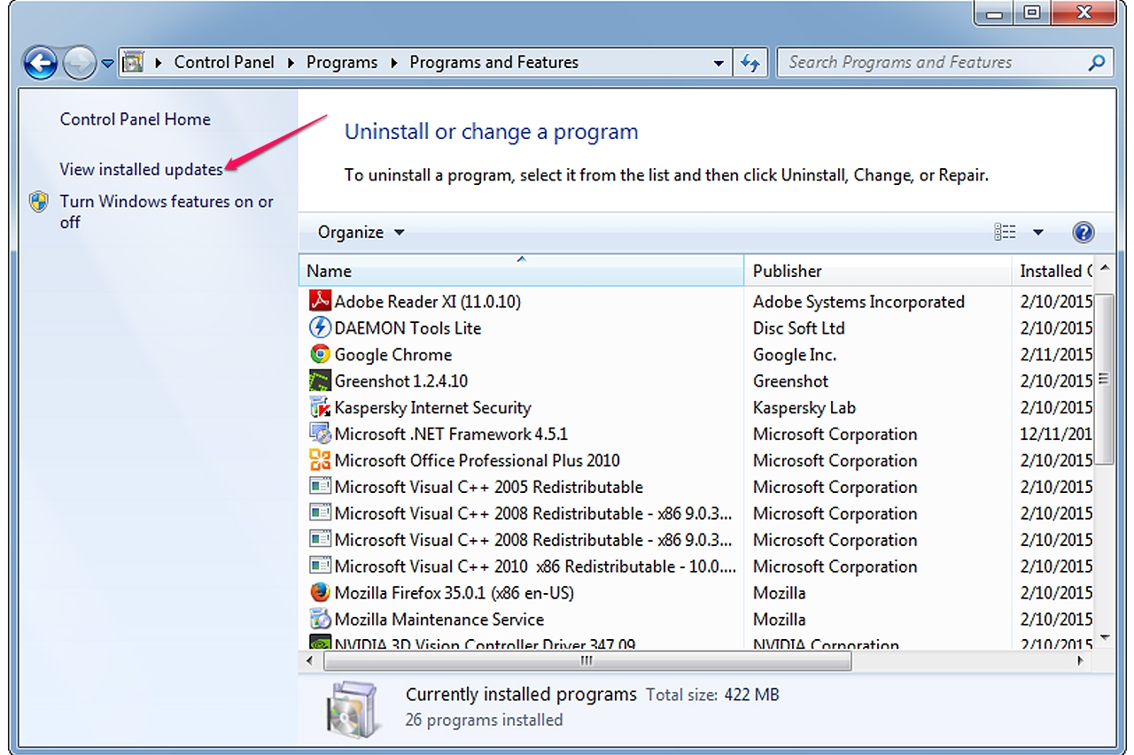Click the NVIDIA 3D Vision Controller Driver icon
The width and height of the screenshot is (1134, 755).
tap(320, 643)
